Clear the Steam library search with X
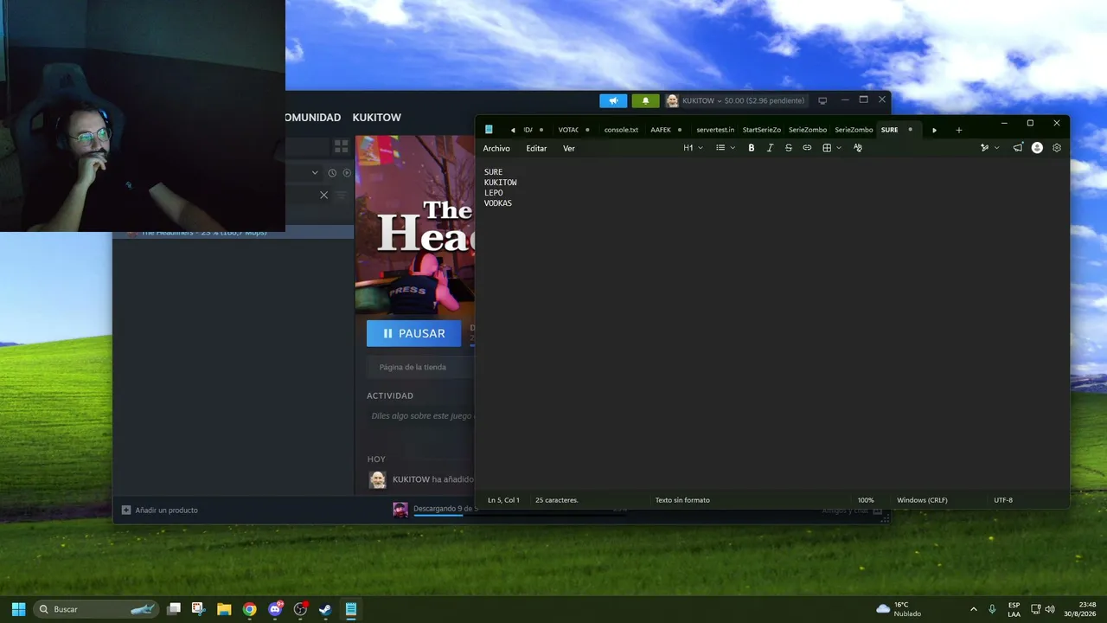 pyautogui.click(x=324, y=195)
